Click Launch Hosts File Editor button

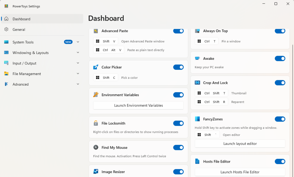point(240,172)
